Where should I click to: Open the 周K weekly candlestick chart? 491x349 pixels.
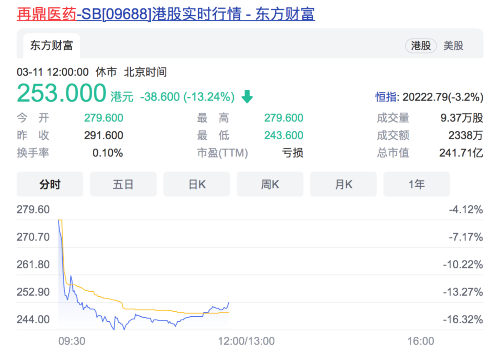click(x=270, y=184)
